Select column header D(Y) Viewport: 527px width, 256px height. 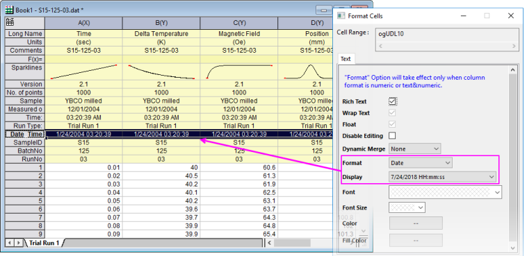(x=306, y=23)
